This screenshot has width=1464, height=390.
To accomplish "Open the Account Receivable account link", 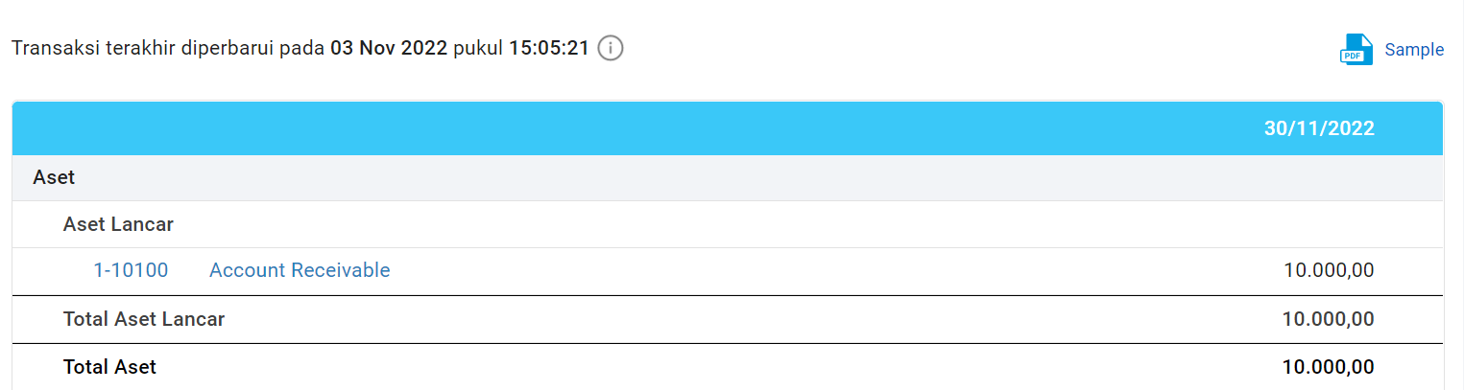I will [x=300, y=270].
